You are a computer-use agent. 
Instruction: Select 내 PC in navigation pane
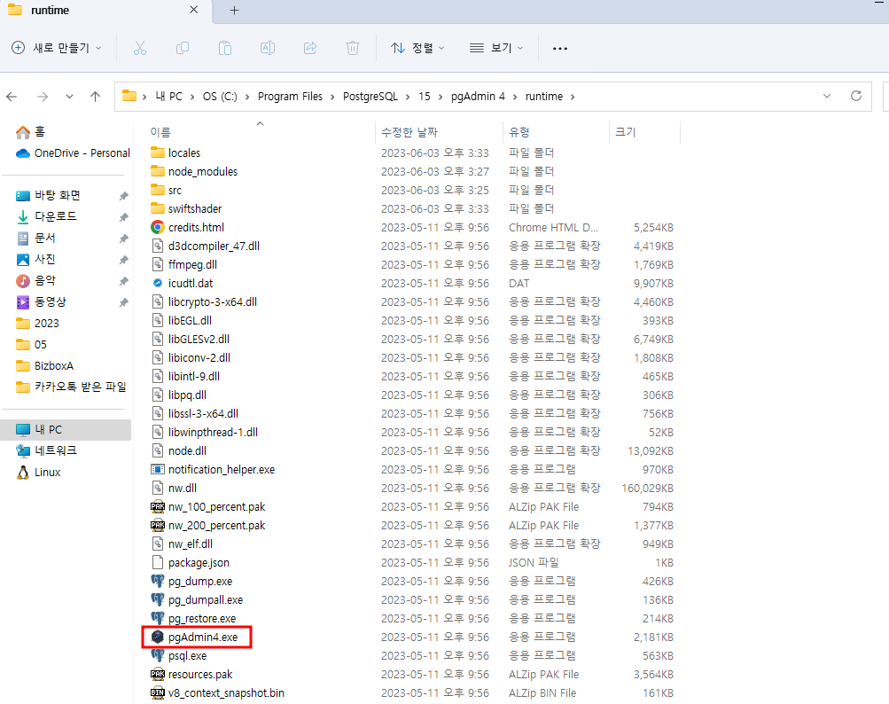click(x=66, y=429)
